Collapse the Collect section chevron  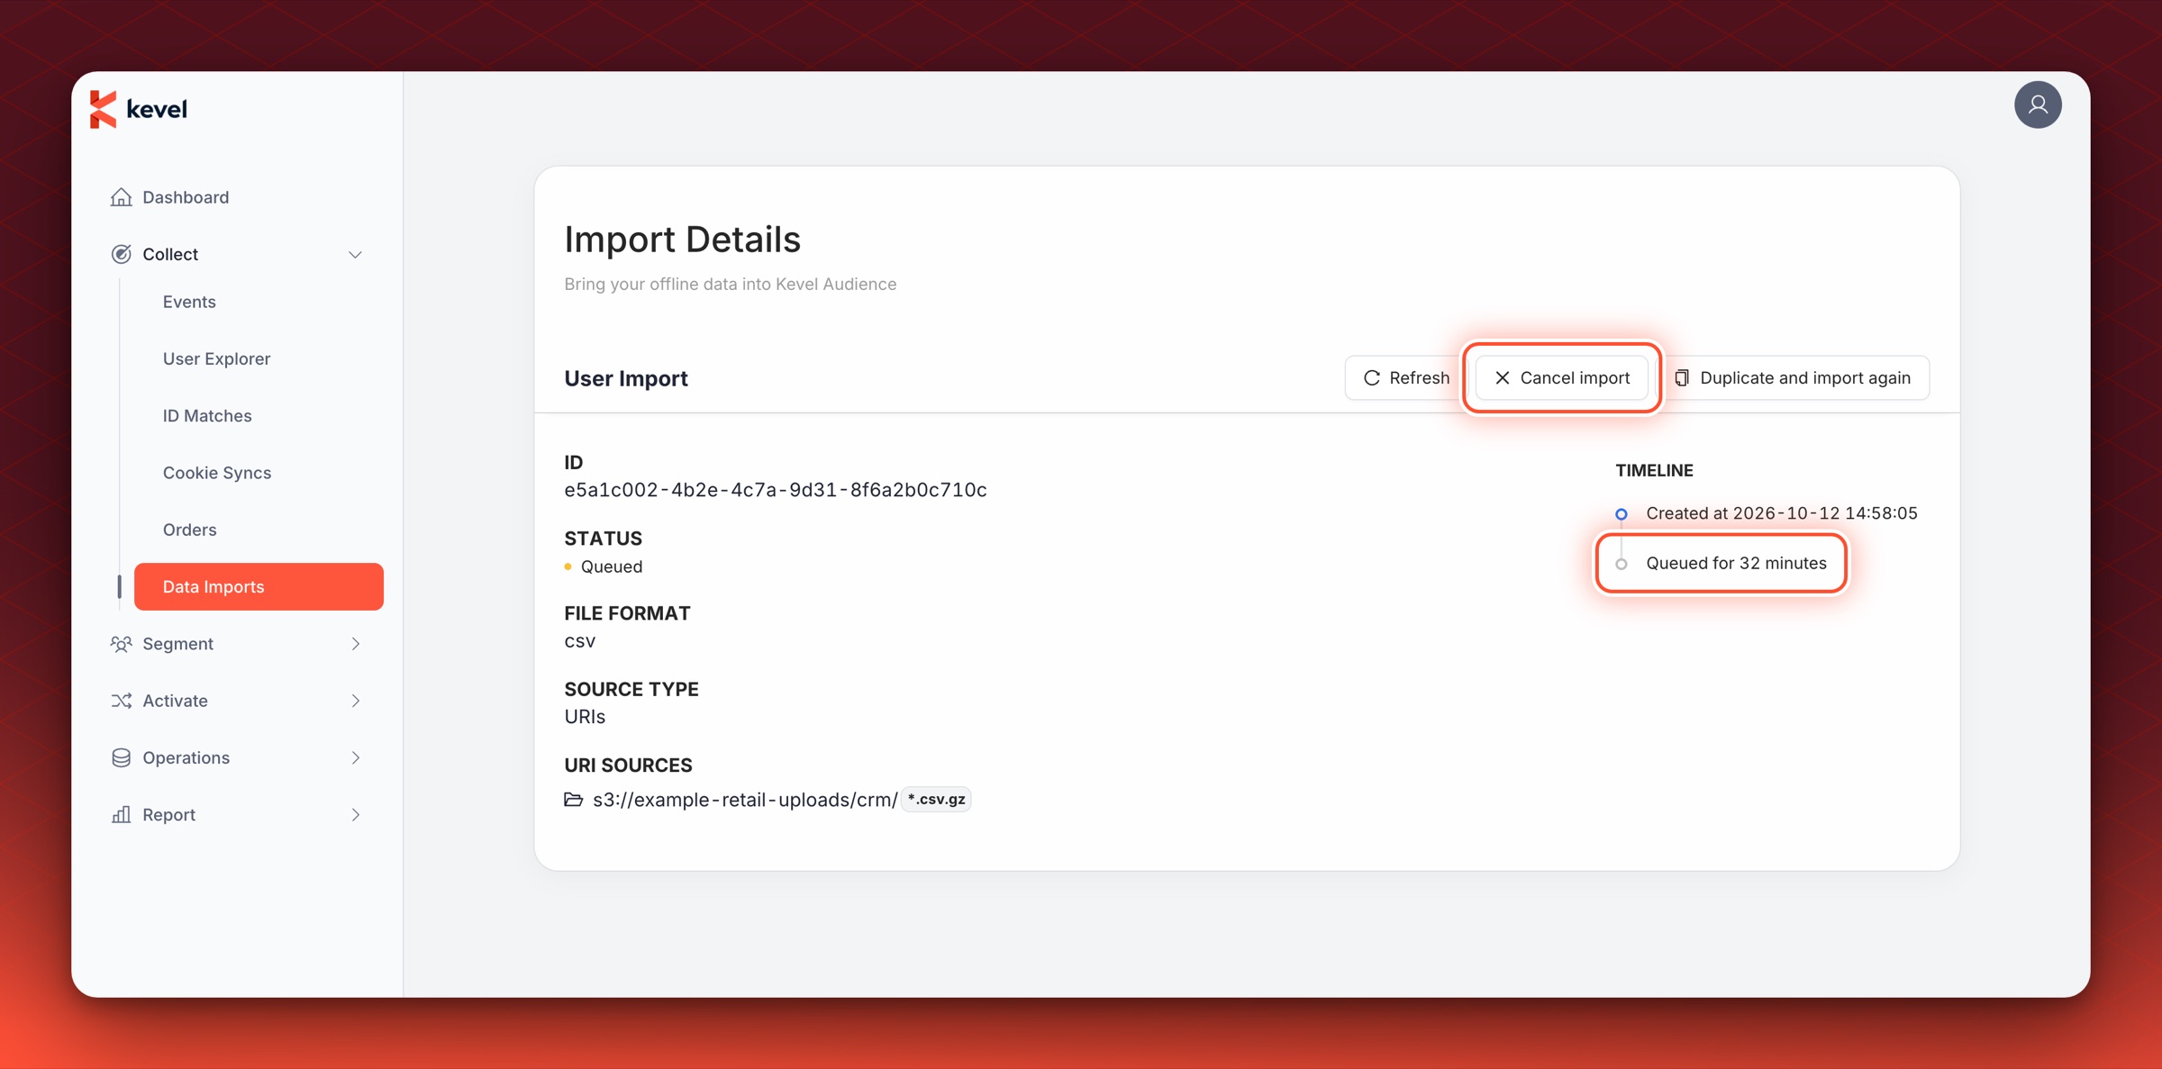coord(355,255)
